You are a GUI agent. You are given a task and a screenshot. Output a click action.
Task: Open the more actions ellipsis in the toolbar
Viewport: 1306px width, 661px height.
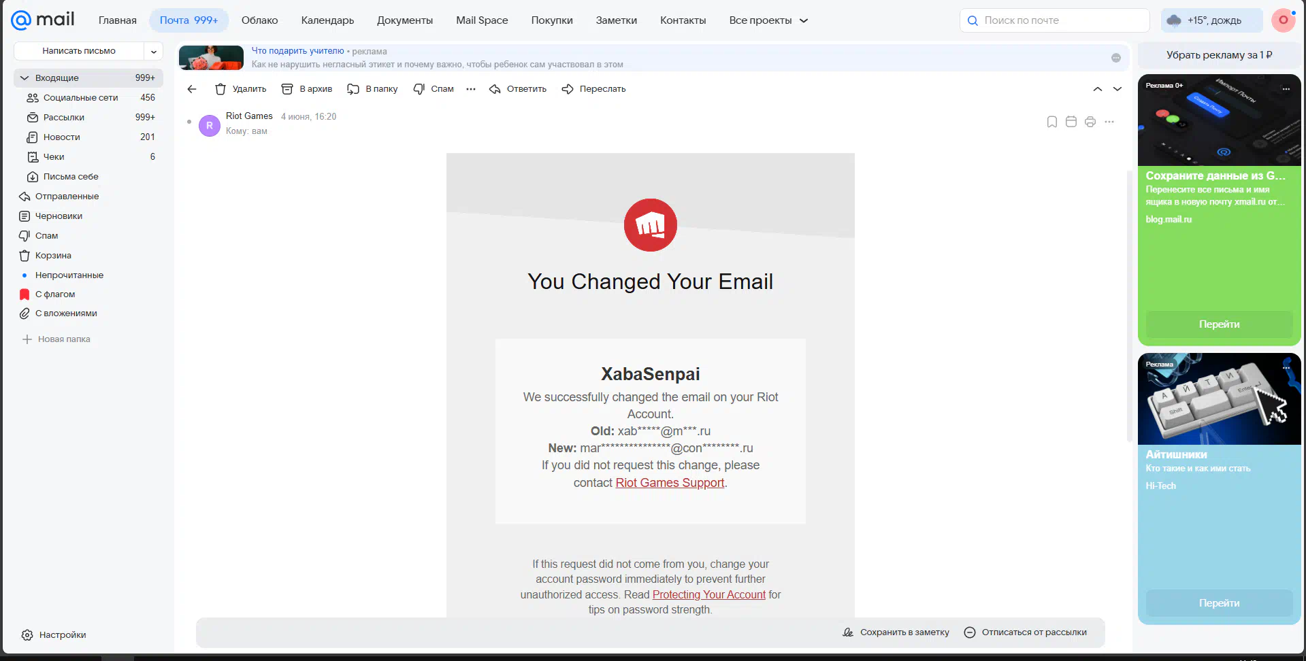coord(471,89)
